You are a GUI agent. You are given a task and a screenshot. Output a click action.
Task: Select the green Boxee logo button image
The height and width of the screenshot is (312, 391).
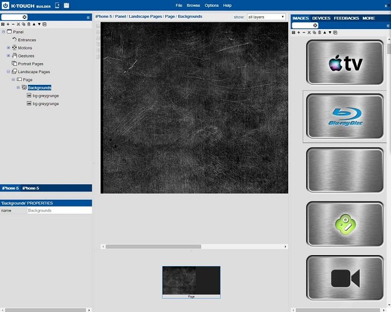[345, 224]
